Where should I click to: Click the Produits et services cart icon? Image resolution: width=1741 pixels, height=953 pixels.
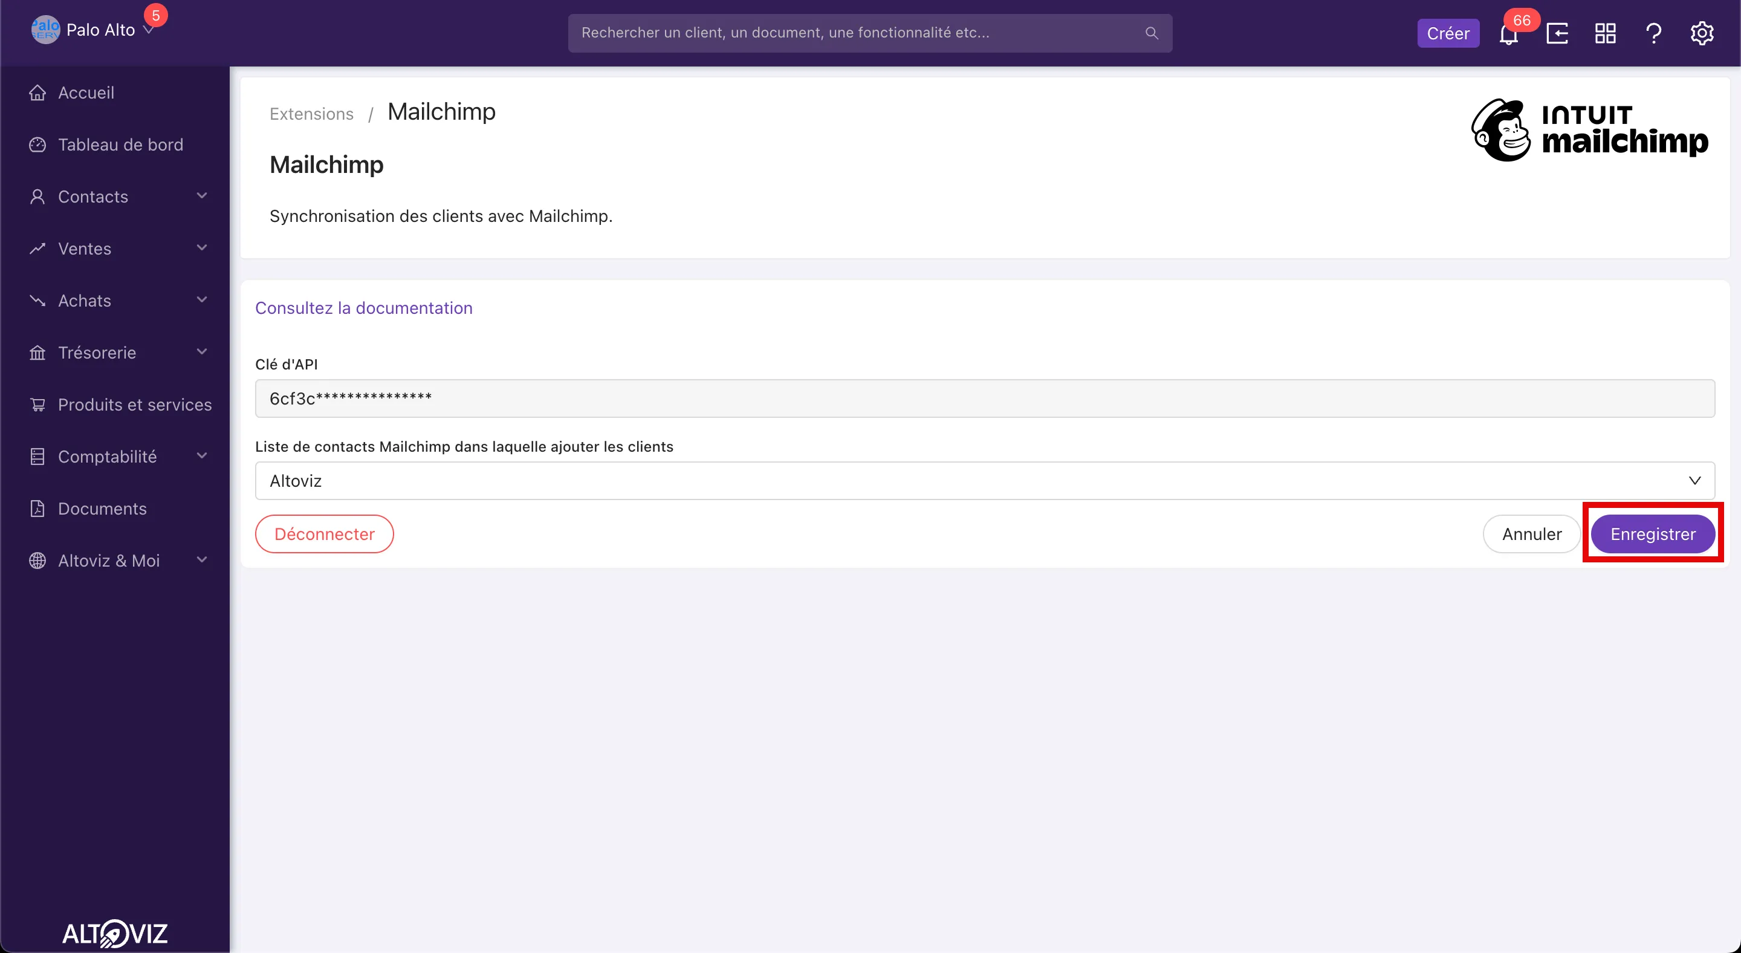(x=38, y=405)
